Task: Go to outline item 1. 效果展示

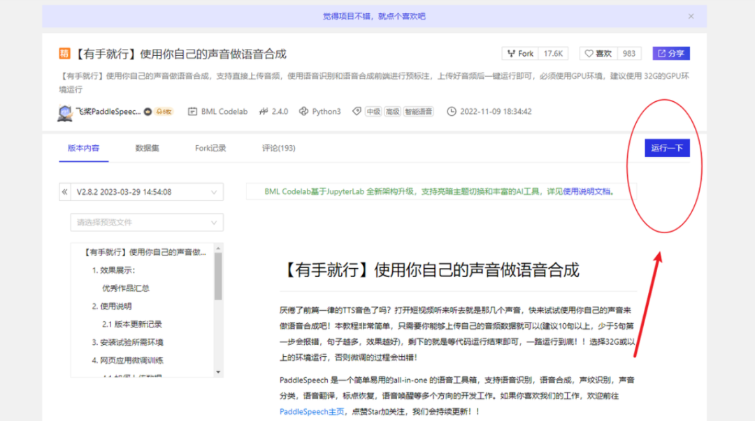Action: pyautogui.click(x=114, y=270)
